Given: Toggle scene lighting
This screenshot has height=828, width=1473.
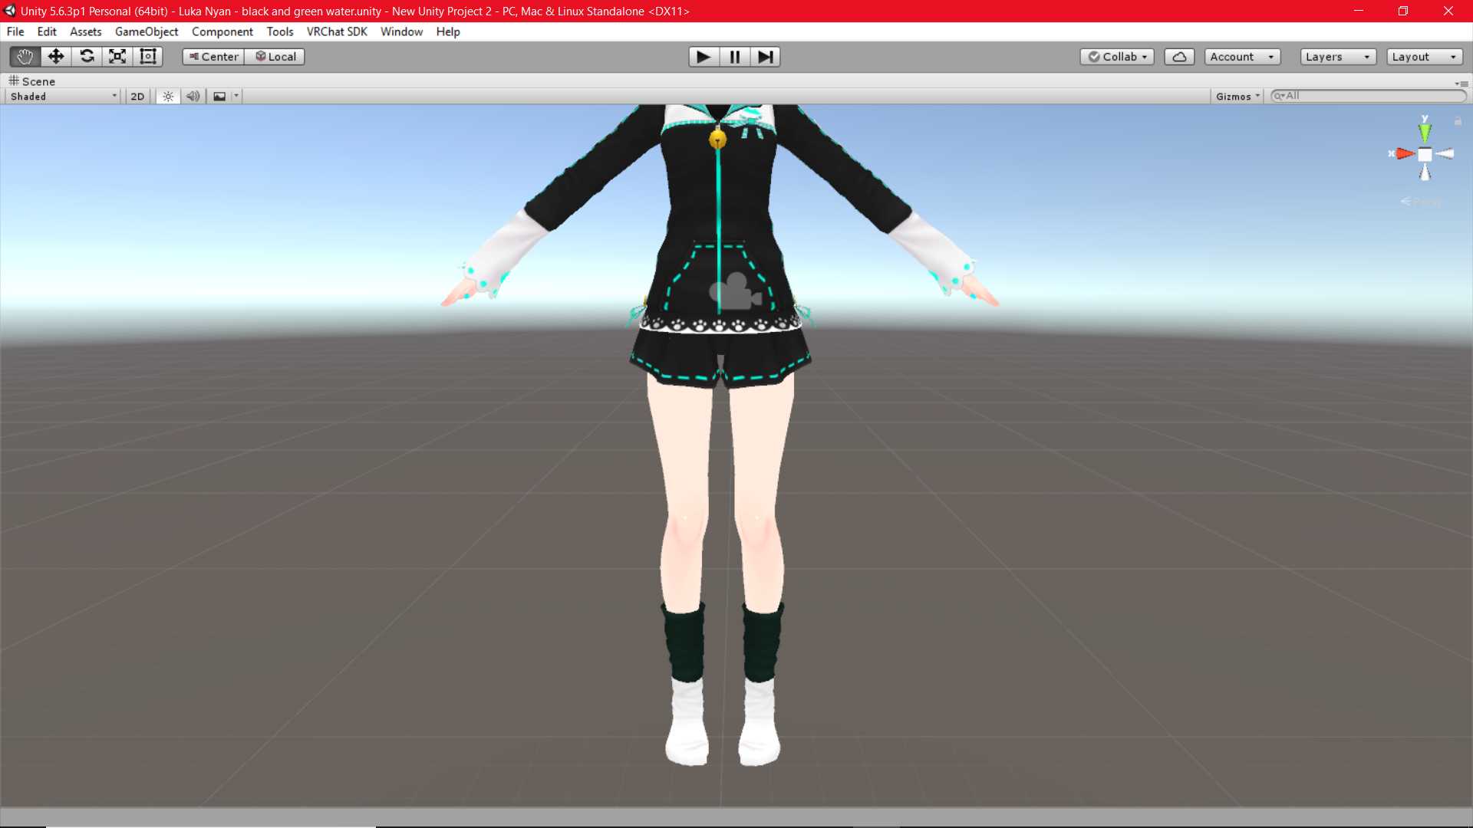Looking at the screenshot, I should [167, 96].
